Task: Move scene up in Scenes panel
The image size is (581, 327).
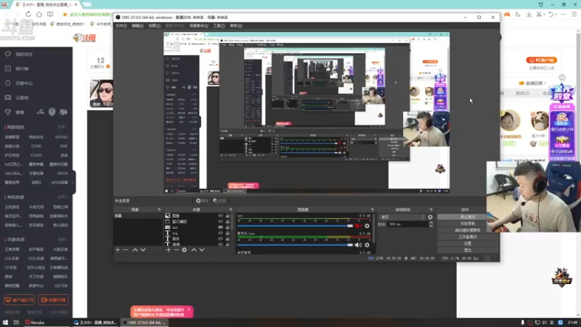Action: click(135, 250)
